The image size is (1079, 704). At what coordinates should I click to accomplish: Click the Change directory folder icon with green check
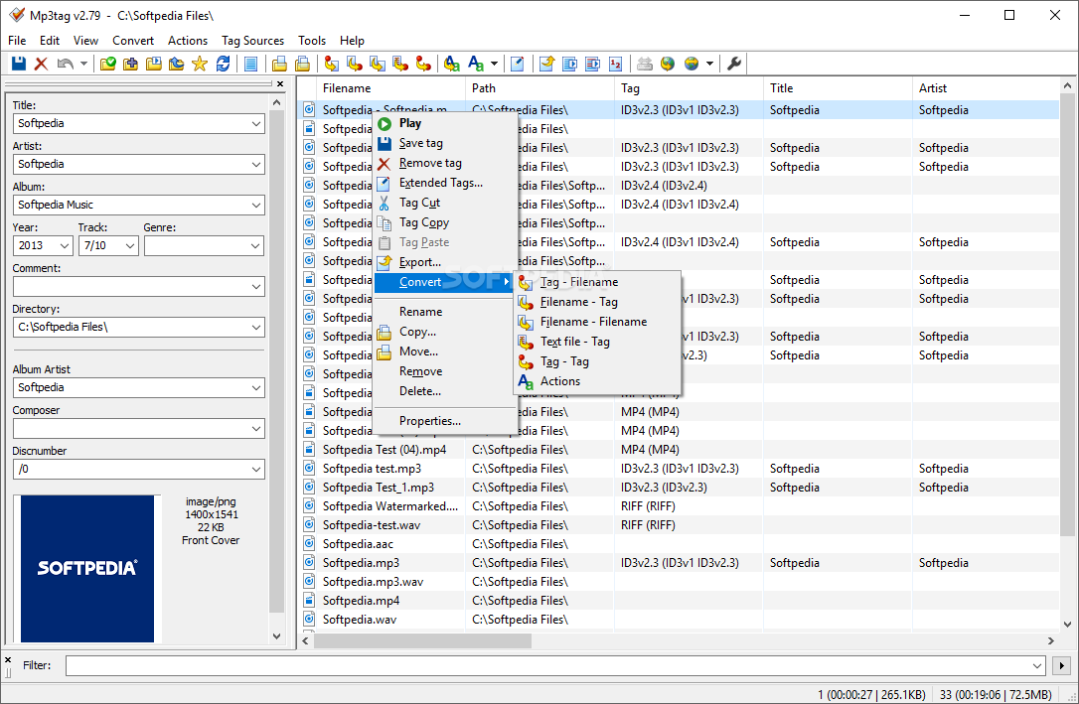108,64
